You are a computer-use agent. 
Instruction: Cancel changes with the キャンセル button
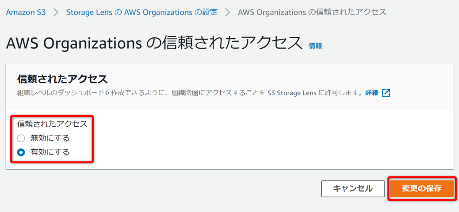(353, 189)
